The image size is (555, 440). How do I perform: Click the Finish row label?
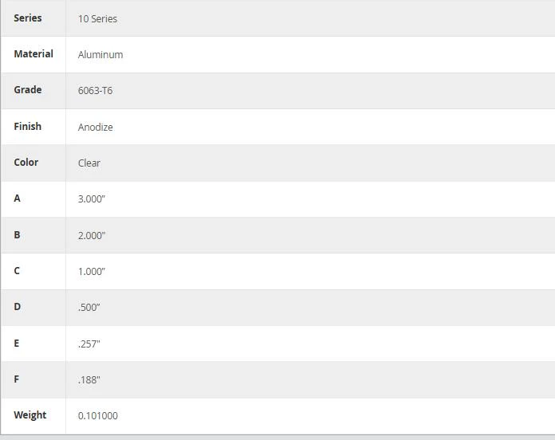coord(28,126)
